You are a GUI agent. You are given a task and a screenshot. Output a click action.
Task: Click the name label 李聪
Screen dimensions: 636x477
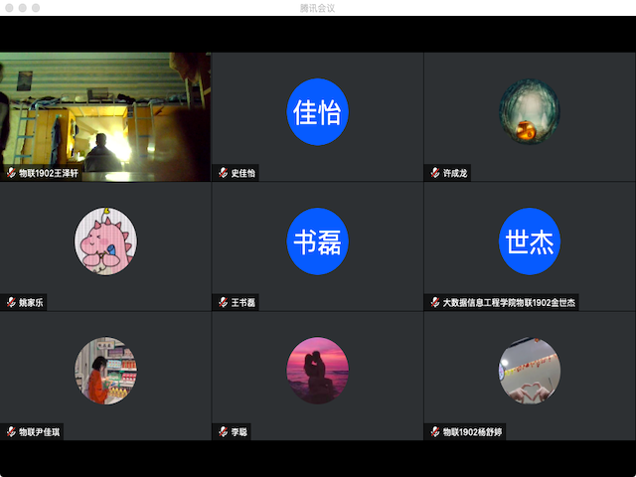point(239,432)
